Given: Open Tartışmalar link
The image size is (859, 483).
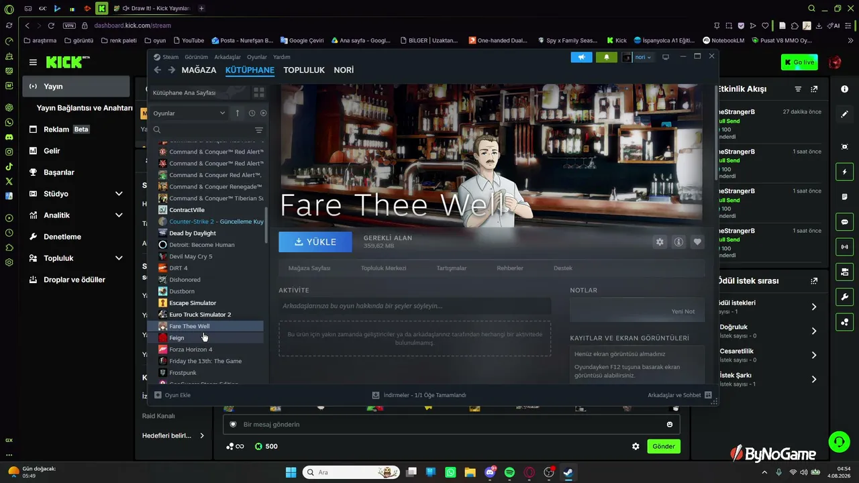Looking at the screenshot, I should [x=452, y=268].
